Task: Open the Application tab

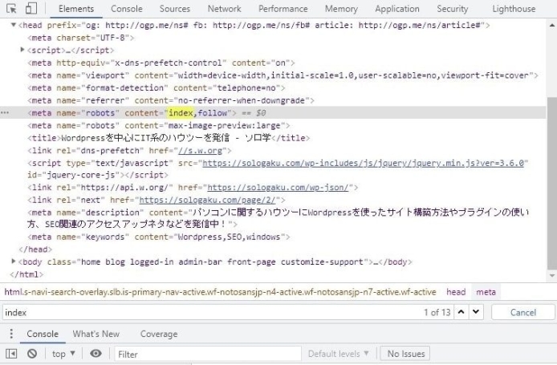Action: 396,9
